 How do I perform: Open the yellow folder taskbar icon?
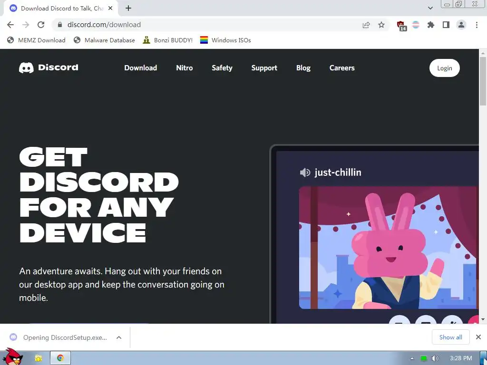pyautogui.click(x=38, y=358)
